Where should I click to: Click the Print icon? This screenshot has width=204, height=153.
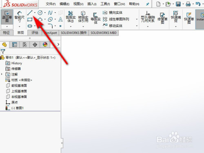pos(188,4)
